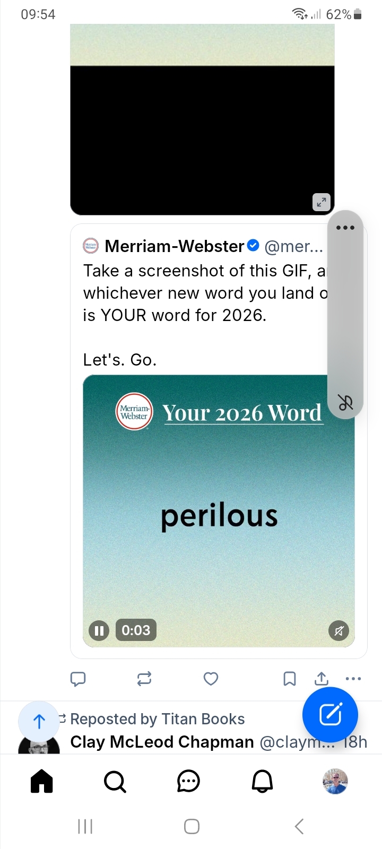
Task: Open Merriam-Webster profile name link
Action: click(x=175, y=246)
